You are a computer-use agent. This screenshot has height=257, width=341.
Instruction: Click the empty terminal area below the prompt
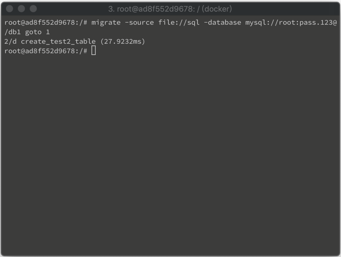[170, 152]
